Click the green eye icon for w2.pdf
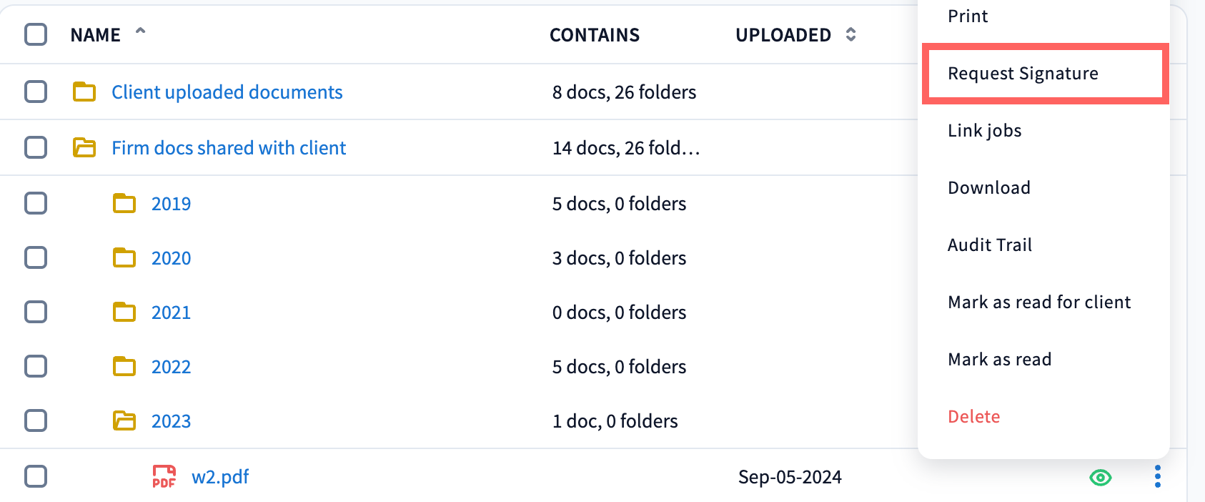This screenshot has height=502, width=1205. (1100, 477)
